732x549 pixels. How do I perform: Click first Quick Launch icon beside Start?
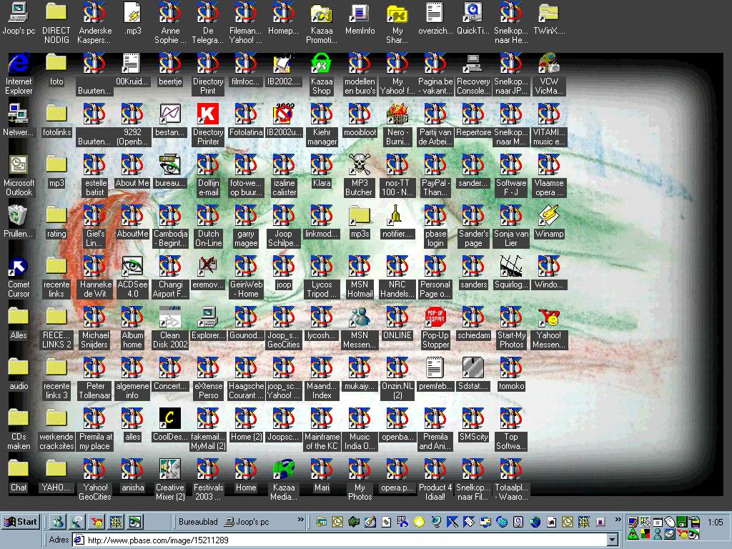click(59, 522)
